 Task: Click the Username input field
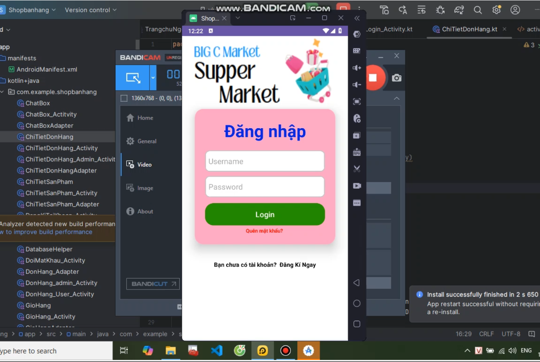265,161
